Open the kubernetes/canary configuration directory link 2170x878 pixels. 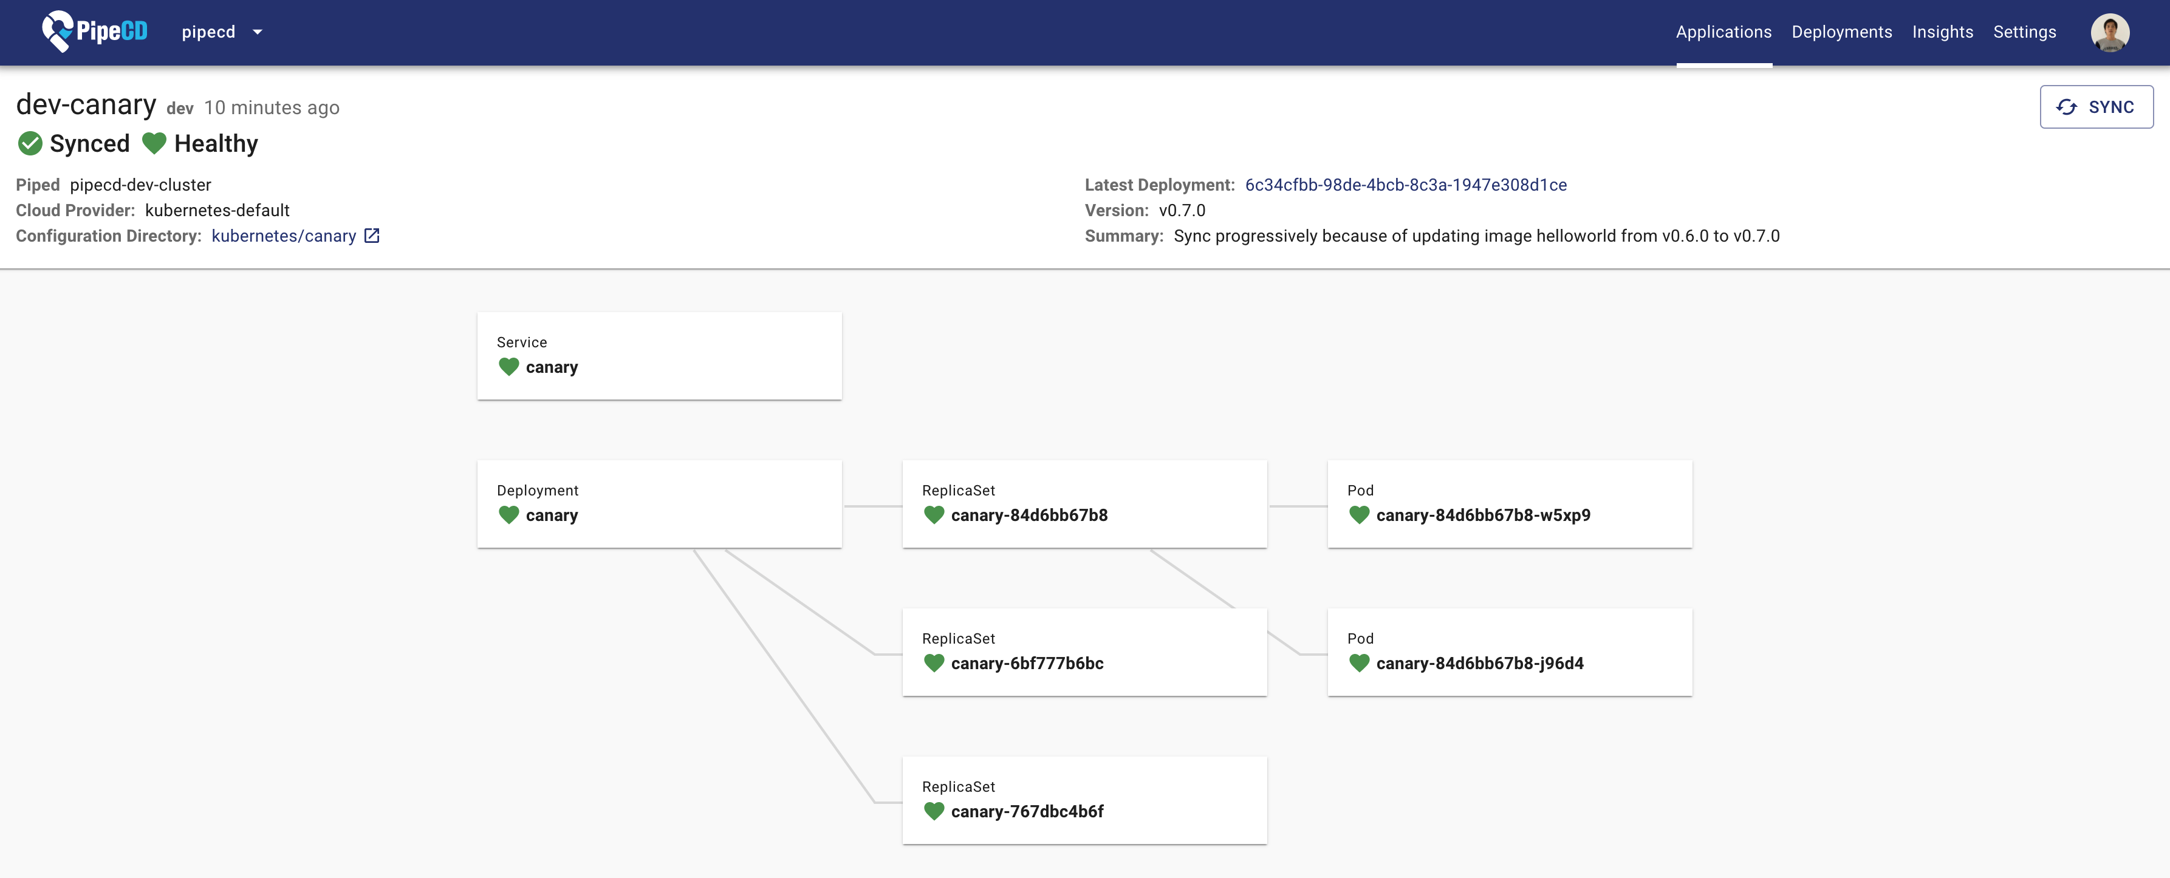(285, 236)
